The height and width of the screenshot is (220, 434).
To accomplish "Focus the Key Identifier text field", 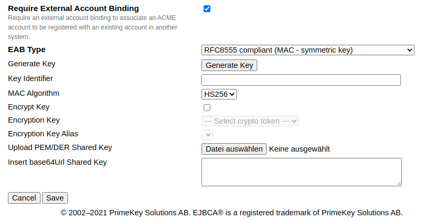I will click(x=301, y=80).
